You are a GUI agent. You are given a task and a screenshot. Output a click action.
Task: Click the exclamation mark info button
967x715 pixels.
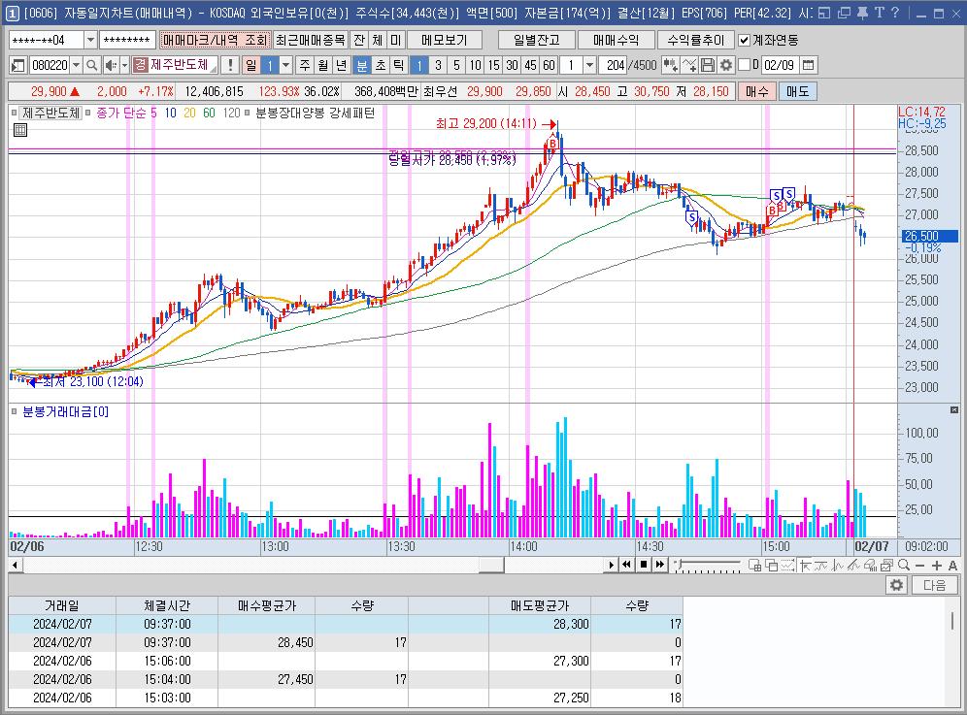[230, 65]
